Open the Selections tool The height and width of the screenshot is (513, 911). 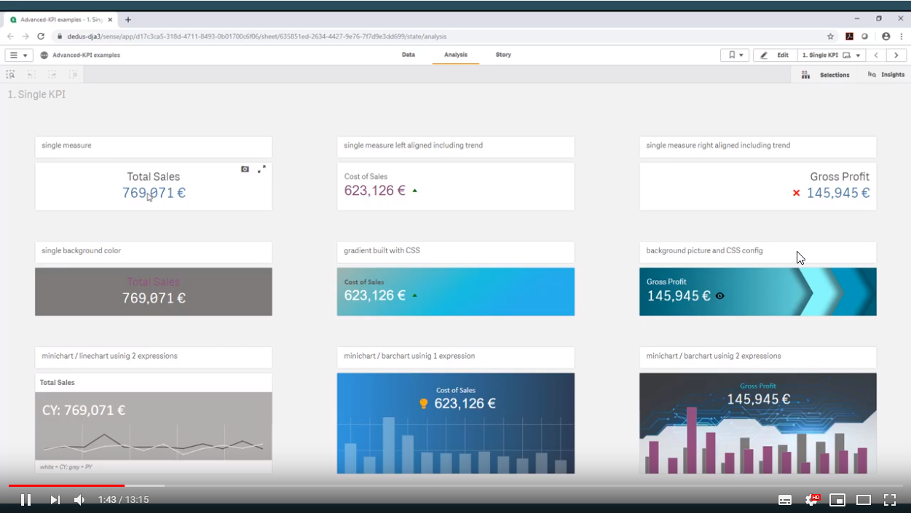tap(826, 74)
